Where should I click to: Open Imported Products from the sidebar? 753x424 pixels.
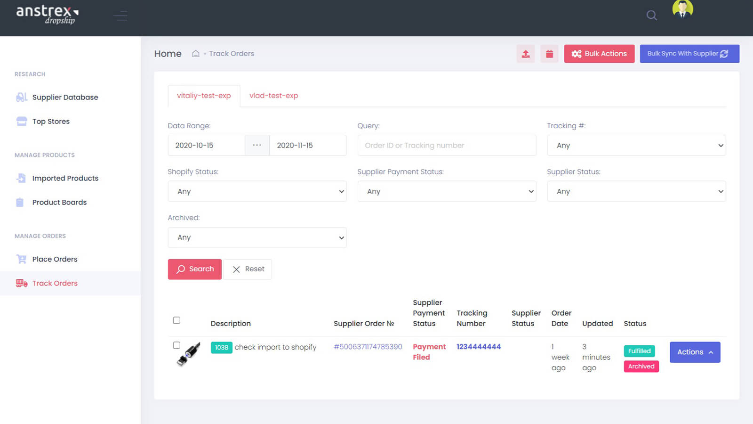coord(65,178)
